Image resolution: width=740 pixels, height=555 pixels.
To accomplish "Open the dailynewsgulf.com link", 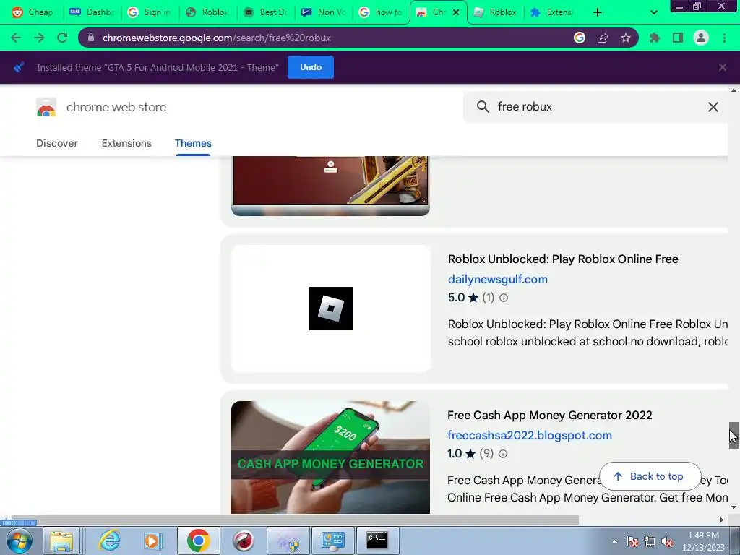I will [497, 279].
